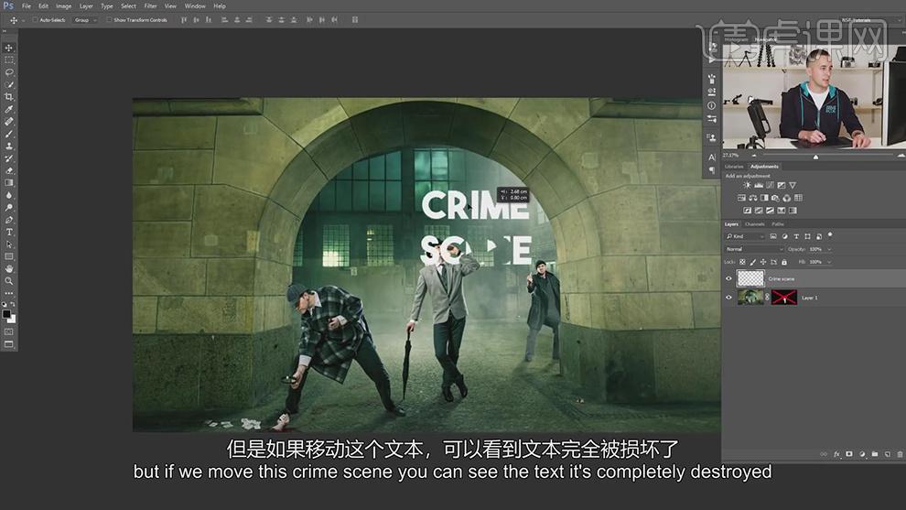Screen dimensions: 906x510
Task: Select the Horizontal Type tool
Action: (x=8, y=232)
